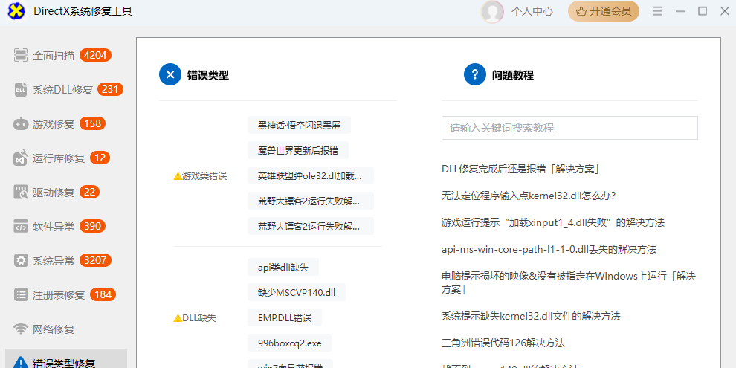Image resolution: width=736 pixels, height=368 pixels.
Task: Select the 网络修复 wifi icon
Action: tap(21, 329)
